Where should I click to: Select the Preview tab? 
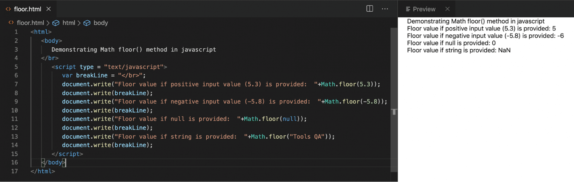point(426,9)
